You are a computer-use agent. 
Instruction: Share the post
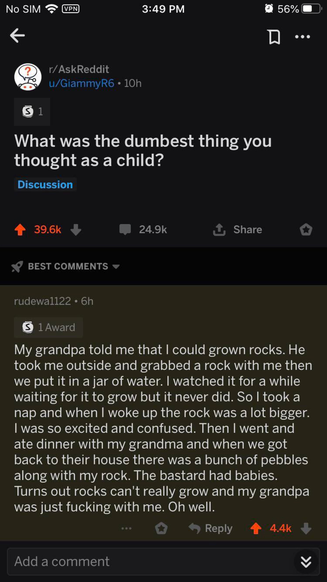[237, 230]
